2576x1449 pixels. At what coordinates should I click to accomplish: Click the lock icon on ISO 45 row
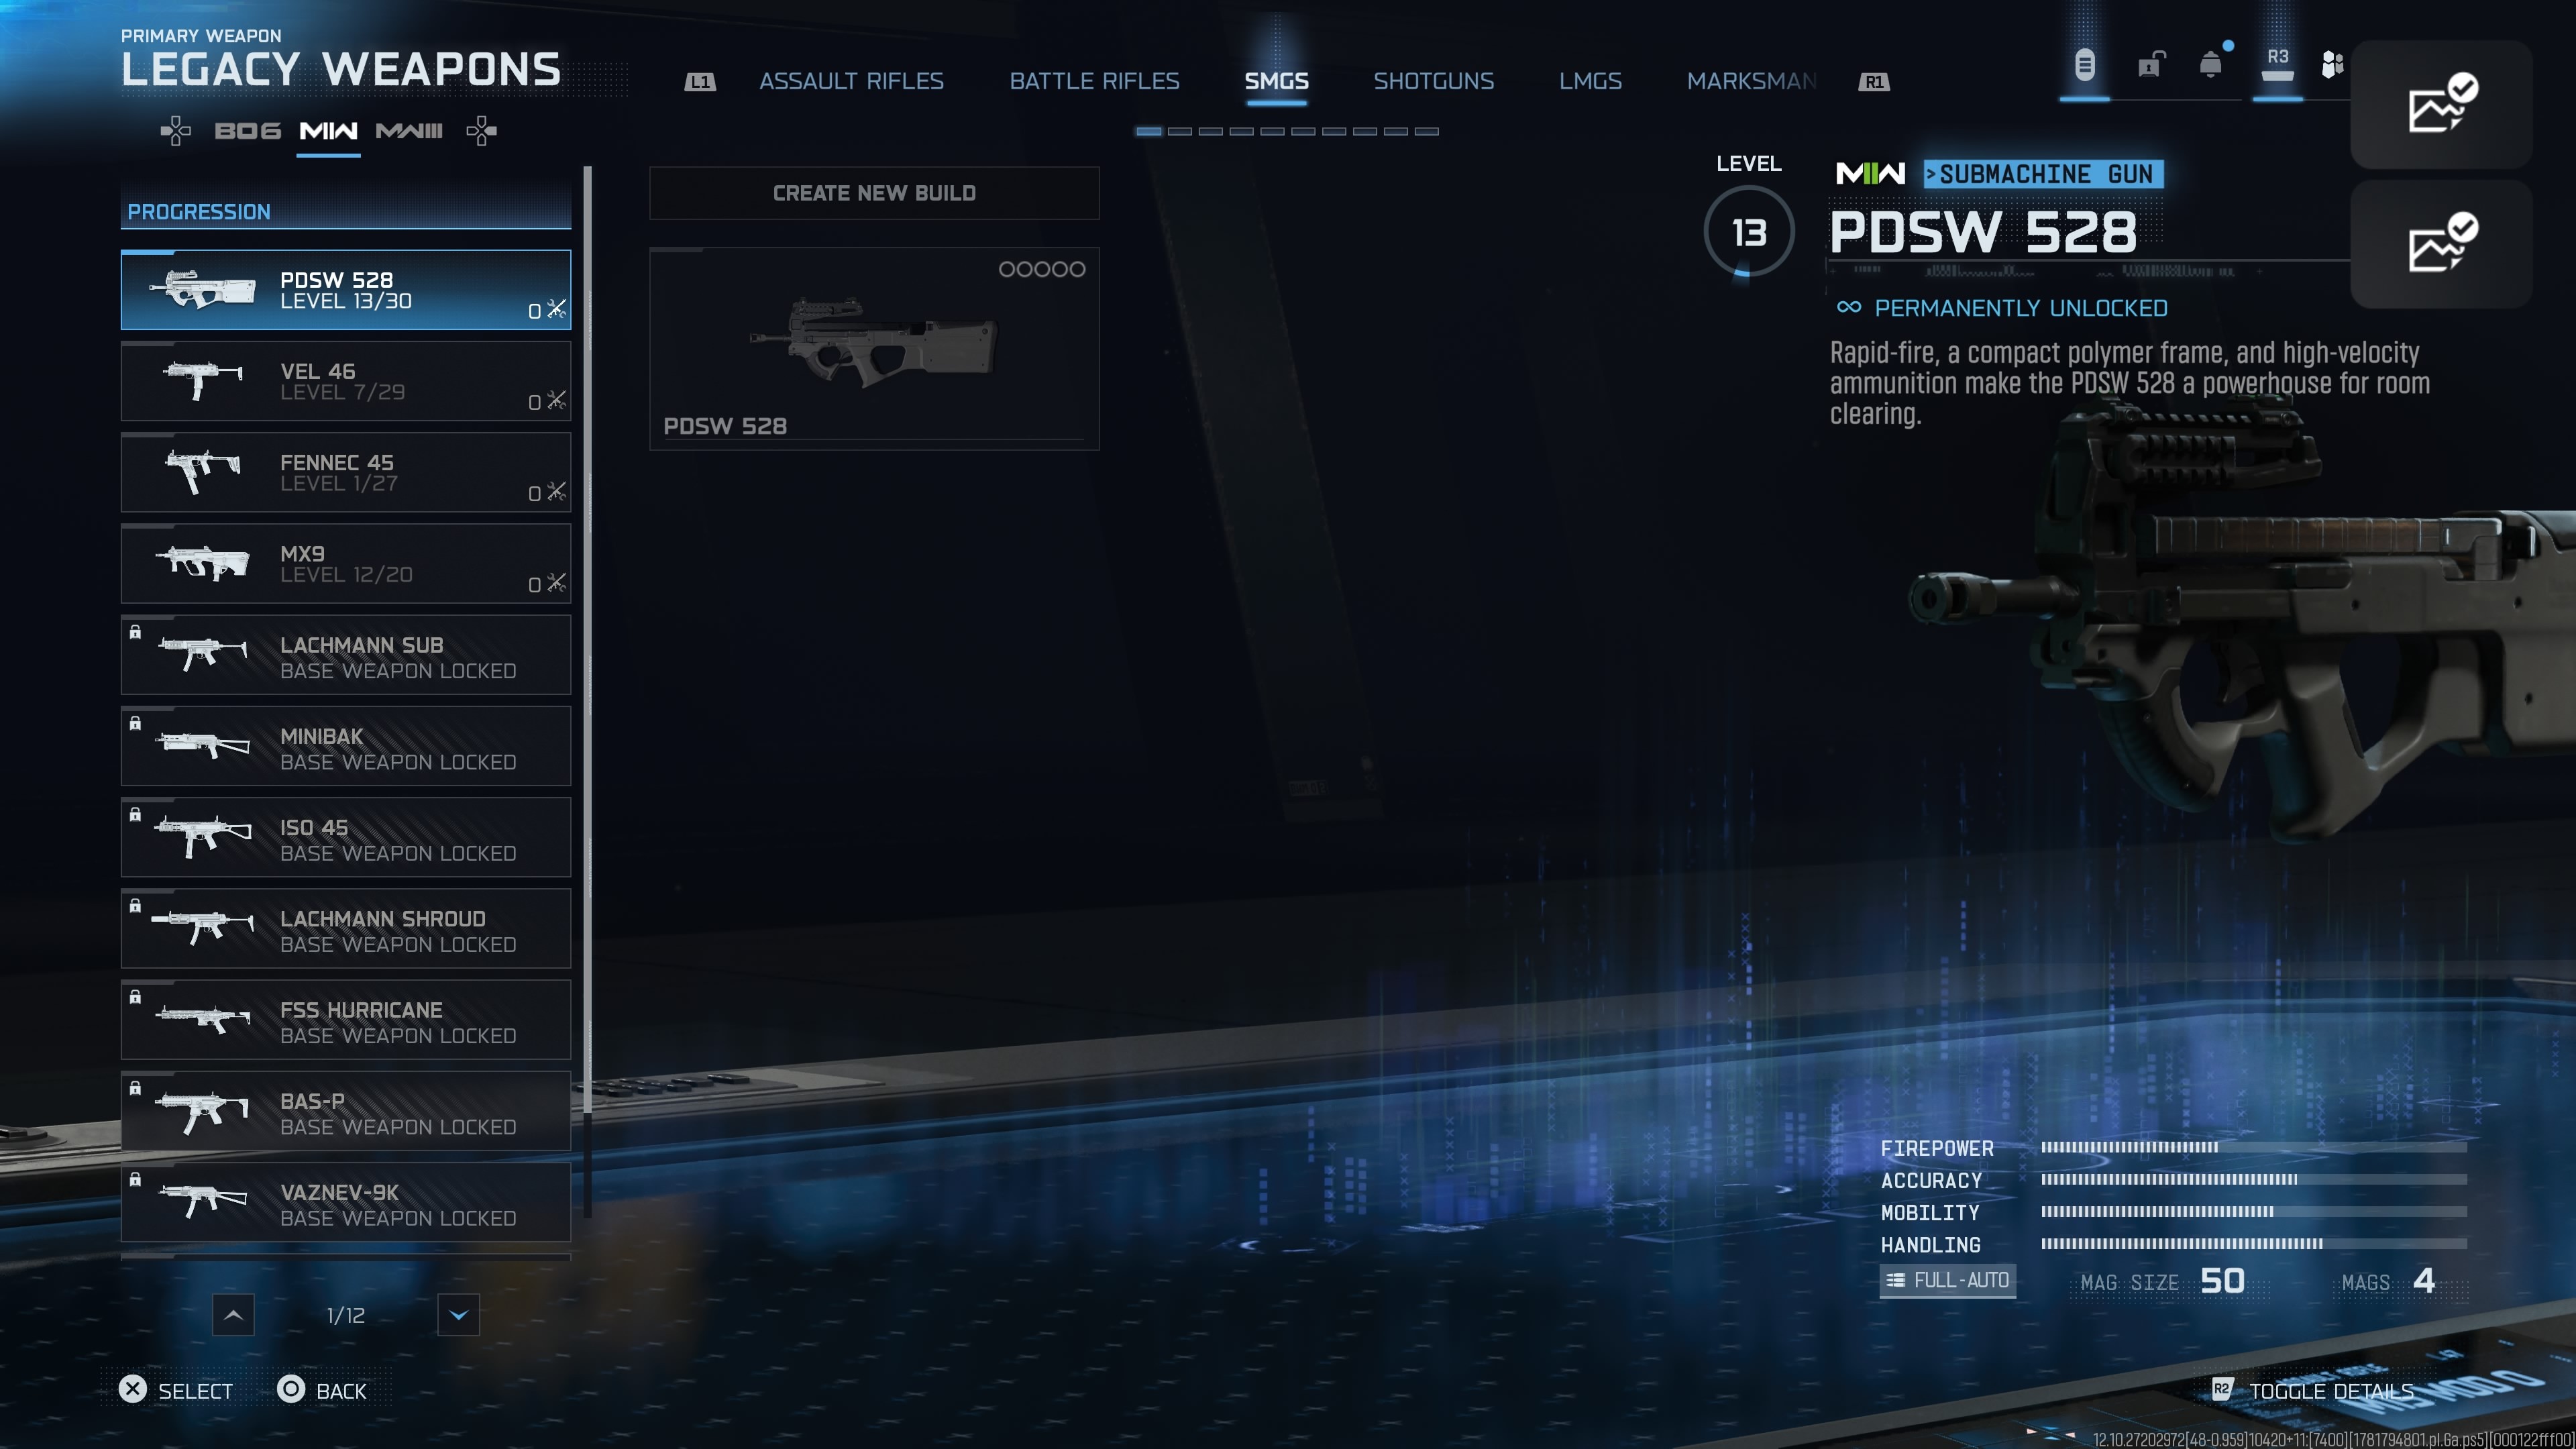135,814
